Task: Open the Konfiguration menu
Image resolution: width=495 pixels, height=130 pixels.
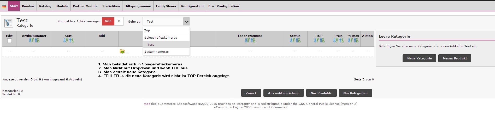Action: pos(192,6)
